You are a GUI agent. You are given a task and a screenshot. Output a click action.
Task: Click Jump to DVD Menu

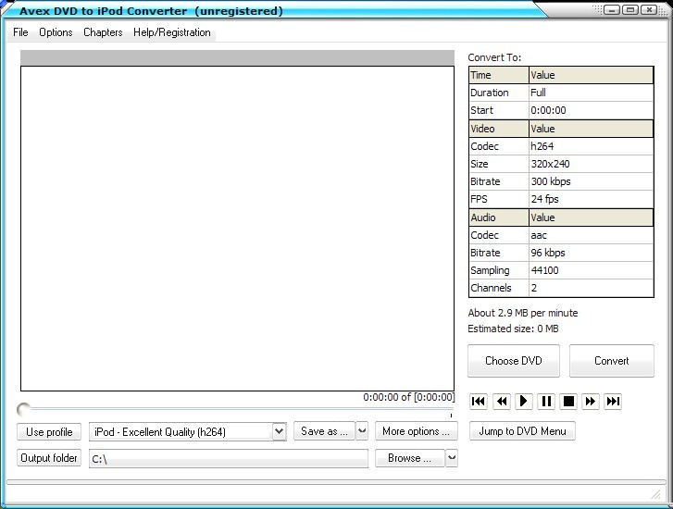tap(522, 431)
